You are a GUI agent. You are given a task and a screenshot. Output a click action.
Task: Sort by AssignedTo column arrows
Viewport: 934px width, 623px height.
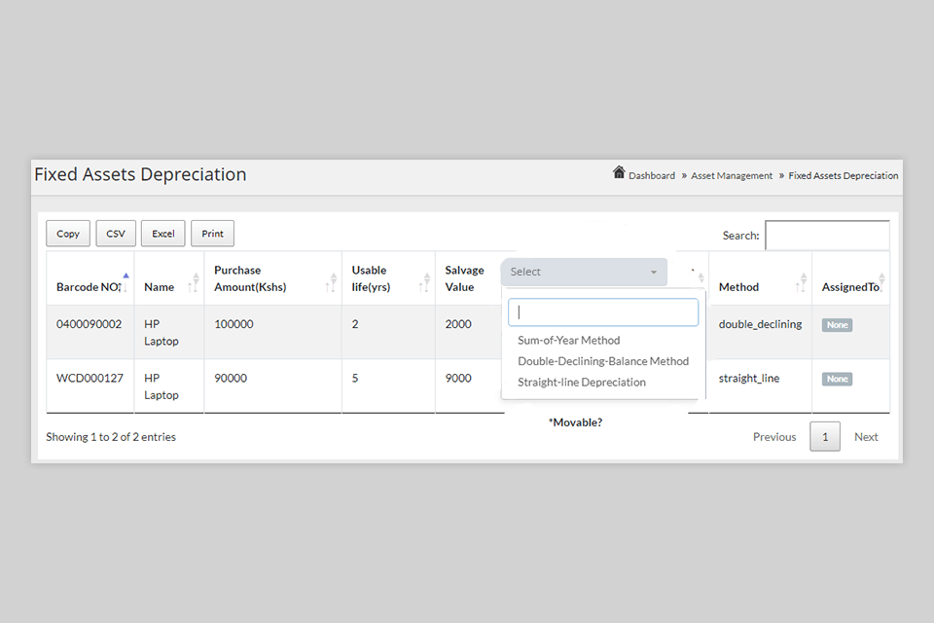pos(881,282)
